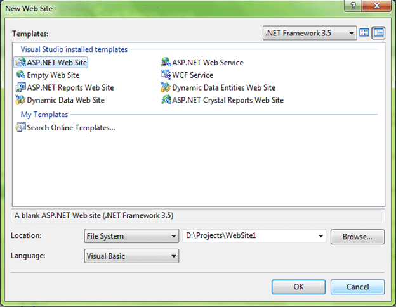Select the Empty Web Site globe icon
This screenshot has width=396, height=307.
click(x=21, y=75)
